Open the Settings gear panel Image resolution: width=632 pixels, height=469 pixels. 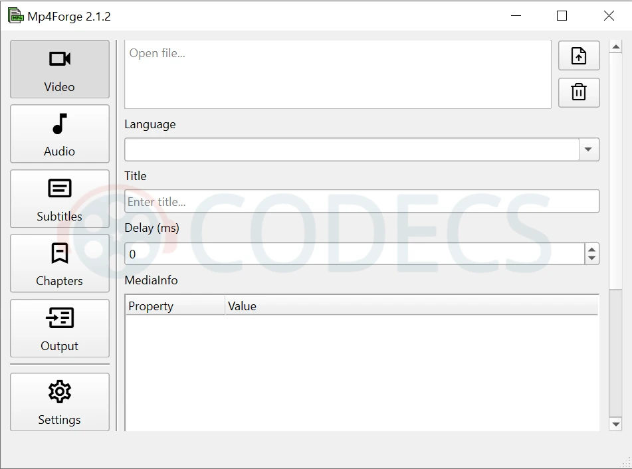click(60, 402)
